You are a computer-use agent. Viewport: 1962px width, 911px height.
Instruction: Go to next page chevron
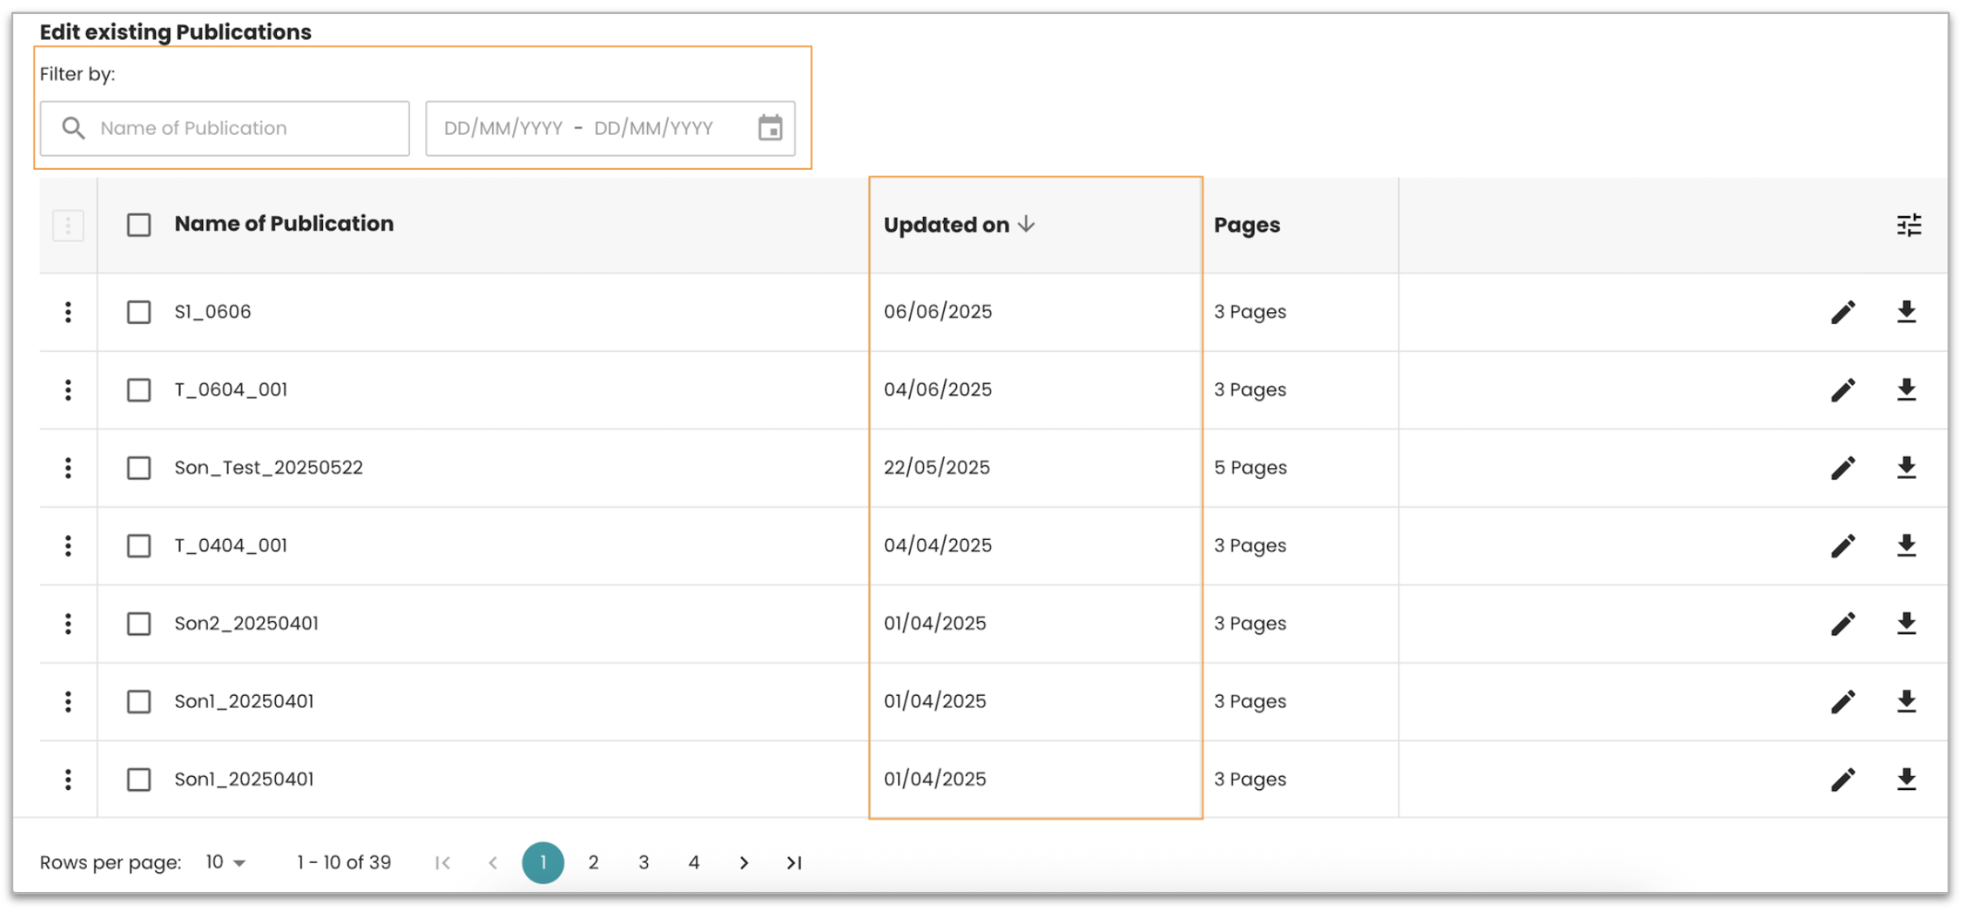744,862
